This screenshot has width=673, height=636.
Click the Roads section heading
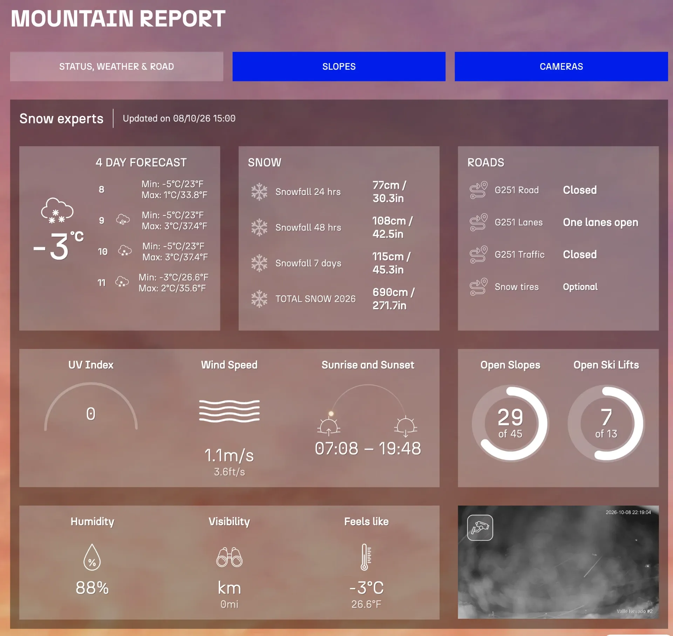(485, 162)
